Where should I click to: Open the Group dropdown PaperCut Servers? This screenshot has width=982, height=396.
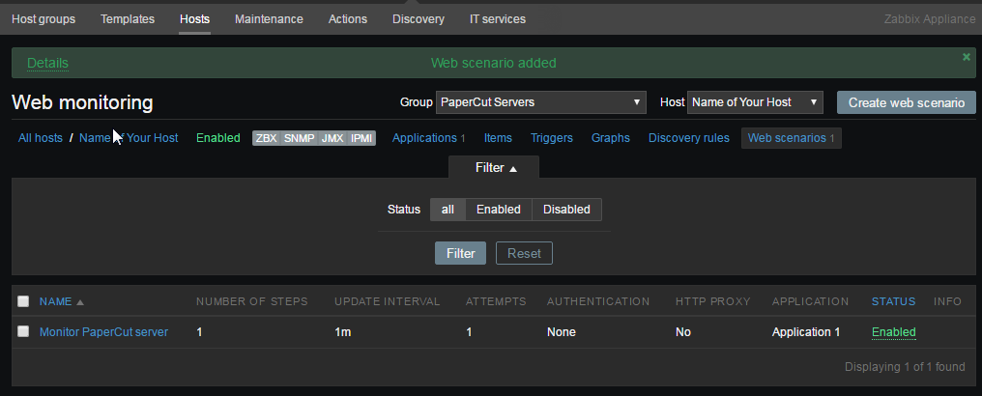click(x=541, y=102)
